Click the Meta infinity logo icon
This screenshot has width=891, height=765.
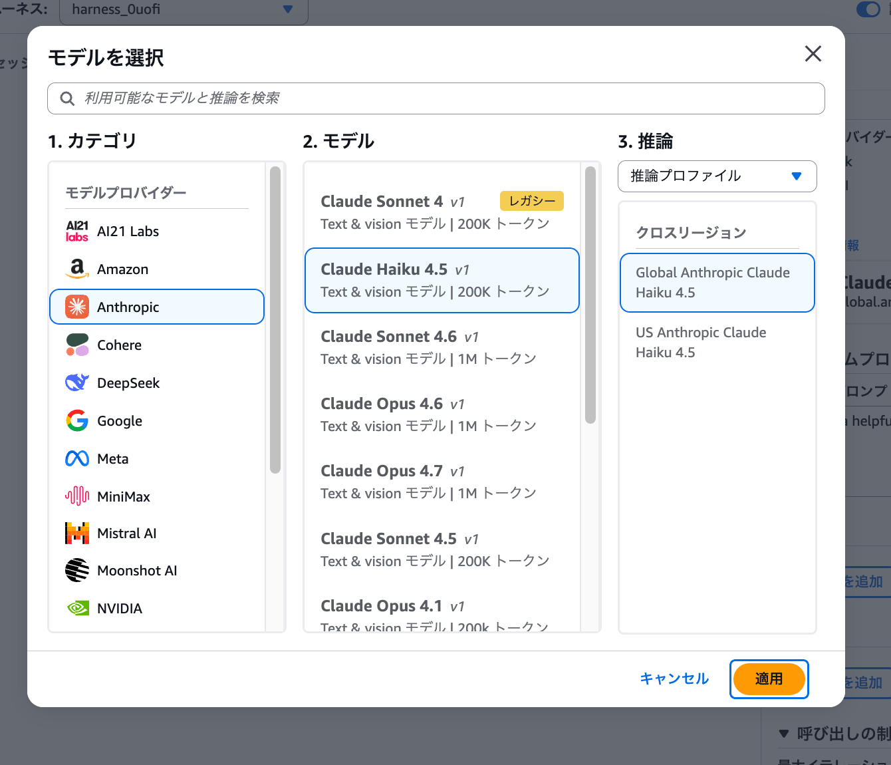(77, 458)
